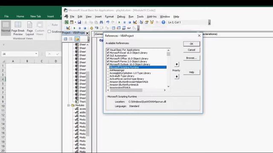Click the Find binoculars icon
The height and width of the screenshot is (153, 273).
101,22
